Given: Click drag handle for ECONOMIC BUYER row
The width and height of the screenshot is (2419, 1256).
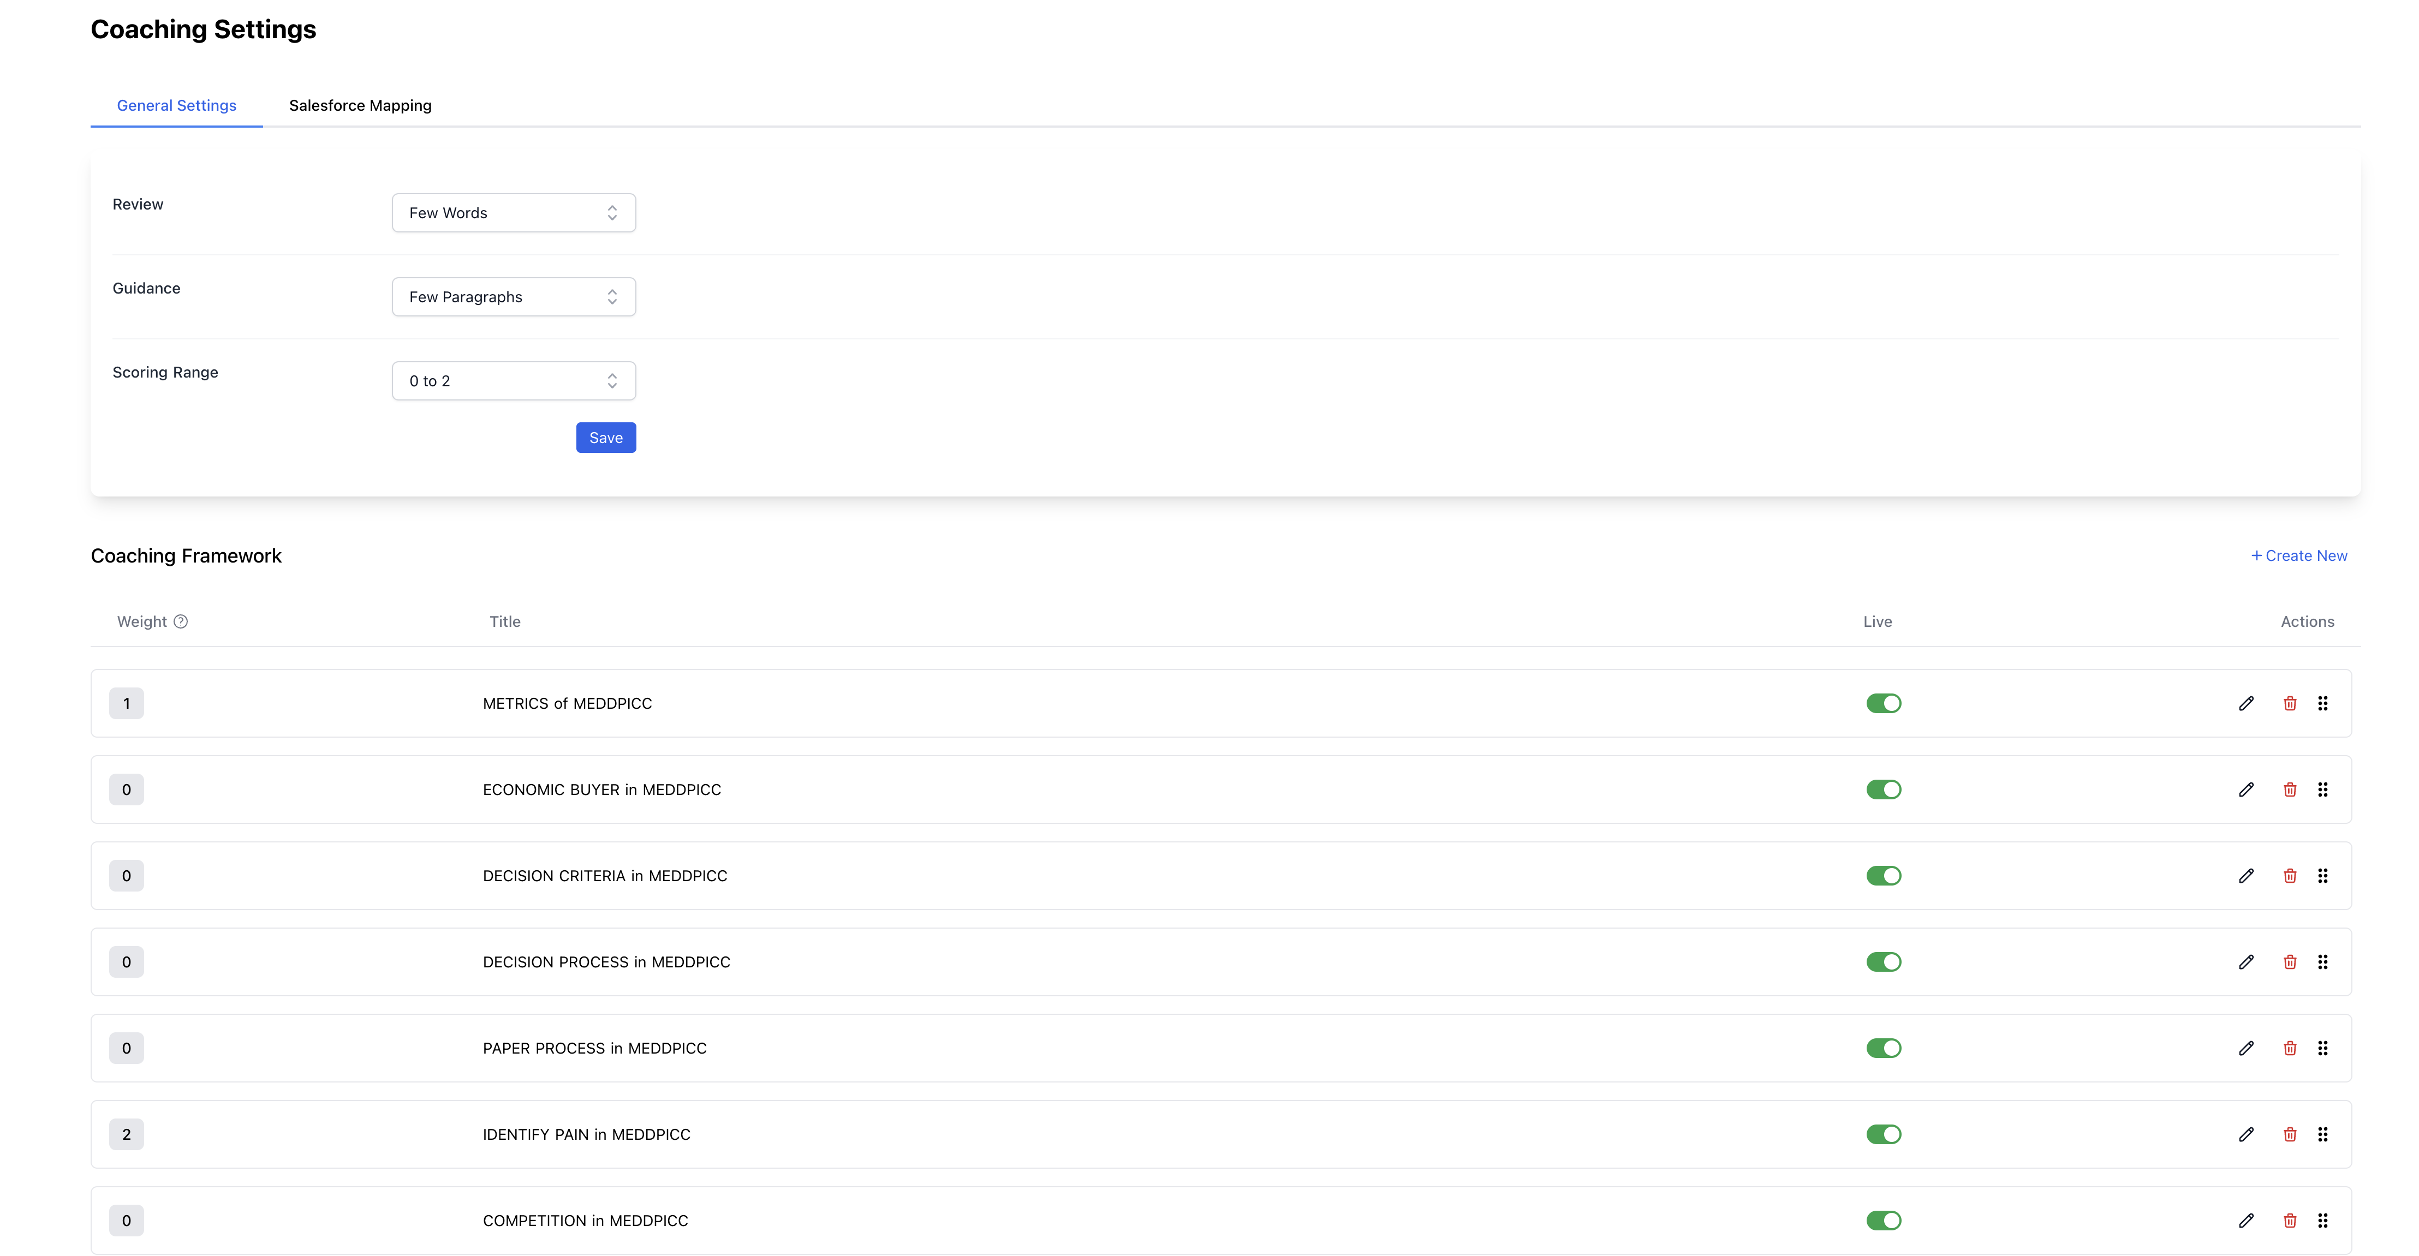Looking at the screenshot, I should coord(2323,790).
